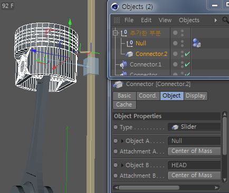The height and width of the screenshot is (193, 229).
Task: Click the dynamics tag on Null row
Action: coord(196,43)
